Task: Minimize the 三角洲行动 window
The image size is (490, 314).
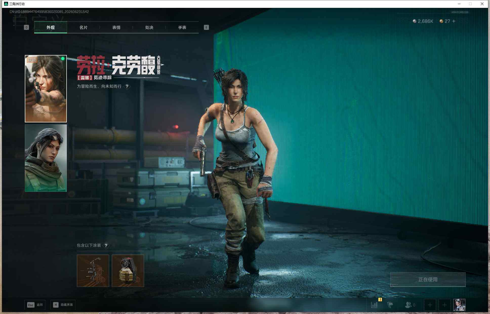Action: (459, 4)
